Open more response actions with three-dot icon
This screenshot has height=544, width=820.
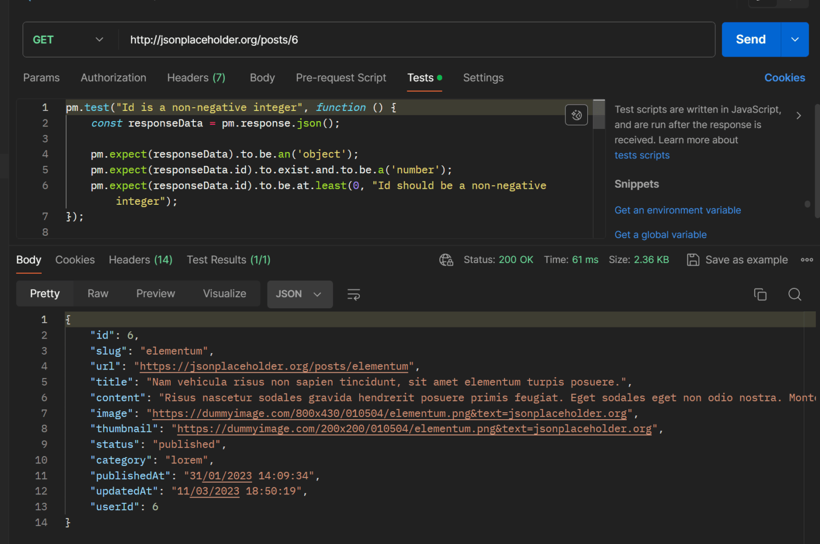tap(807, 260)
